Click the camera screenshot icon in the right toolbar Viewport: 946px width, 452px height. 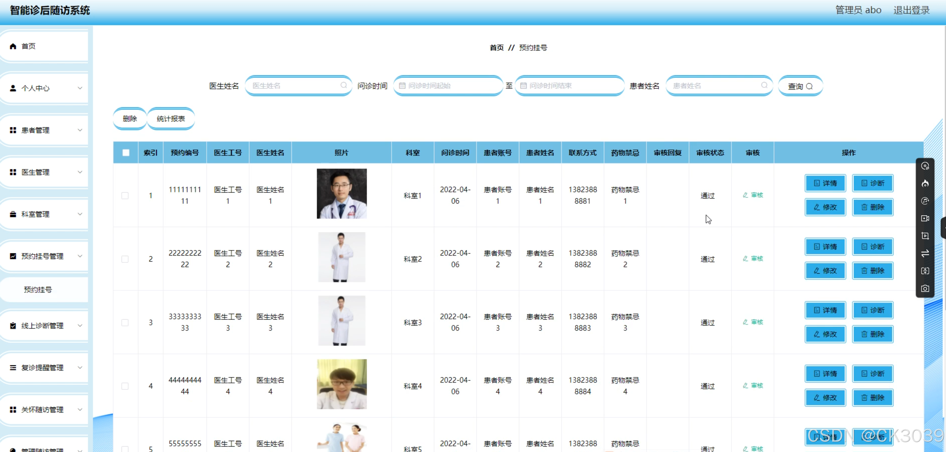point(925,288)
